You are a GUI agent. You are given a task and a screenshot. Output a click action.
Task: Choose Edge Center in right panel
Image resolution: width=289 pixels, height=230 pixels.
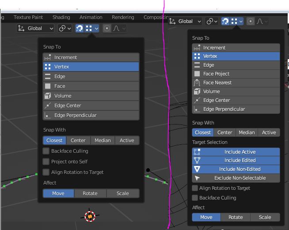click(236, 100)
